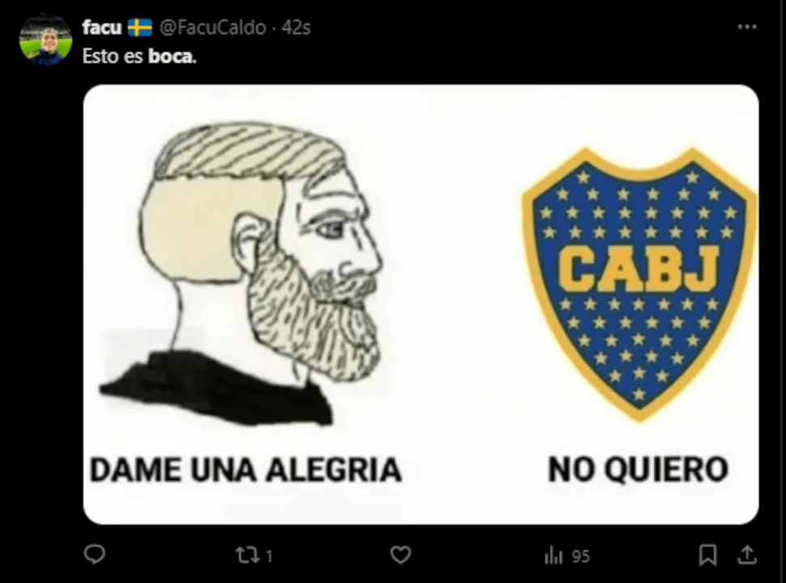Image resolution: width=786 pixels, height=583 pixels.
Task: Repost the tweet using the retweet arrows
Action: point(247,555)
